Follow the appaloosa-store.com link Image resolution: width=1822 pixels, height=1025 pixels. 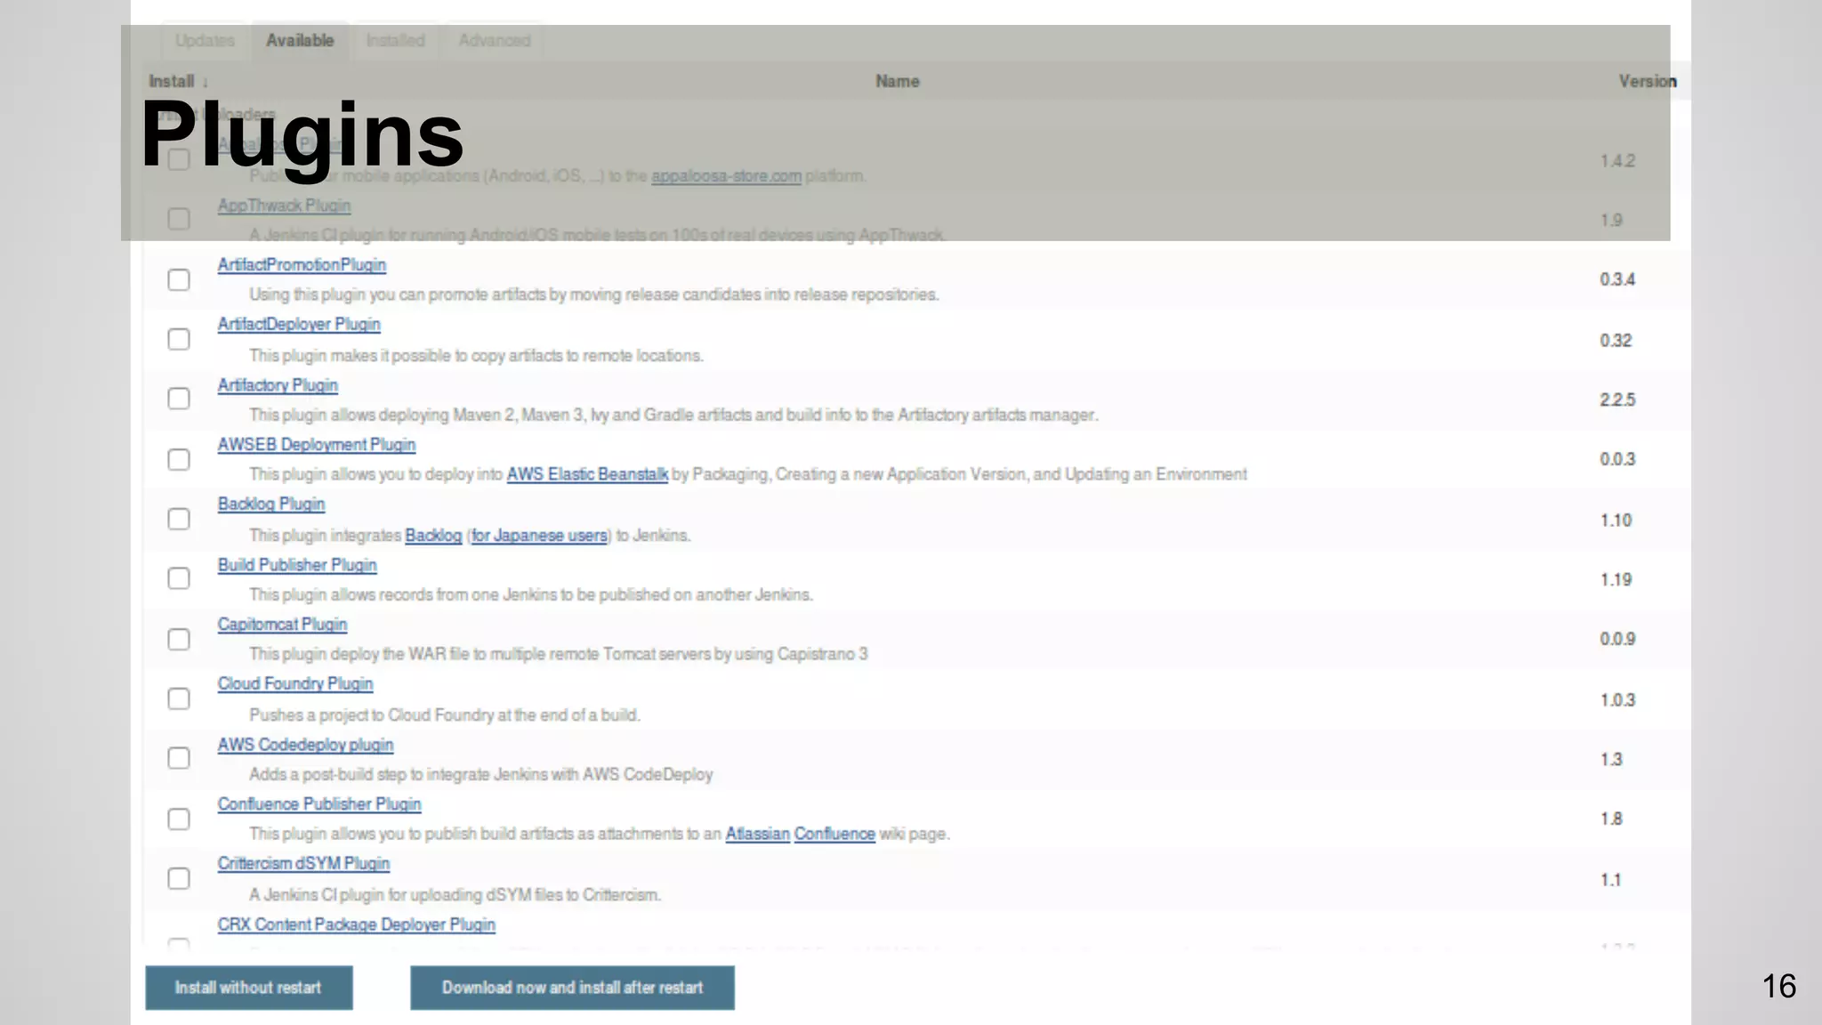click(x=726, y=176)
